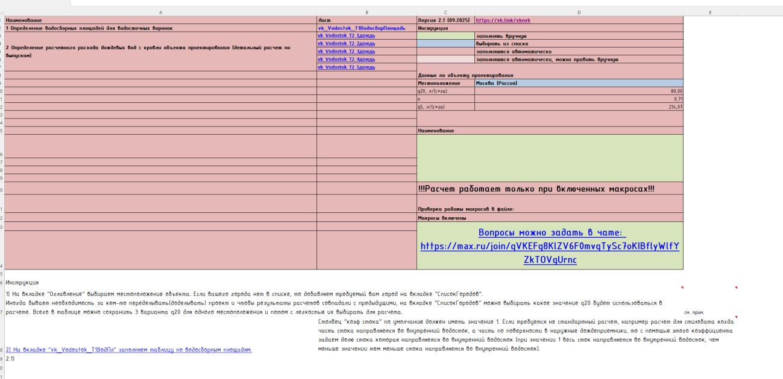Select 'Проверка работы макросов в файле:' cell
Viewport: 783px width, 379px height.
(x=550, y=204)
